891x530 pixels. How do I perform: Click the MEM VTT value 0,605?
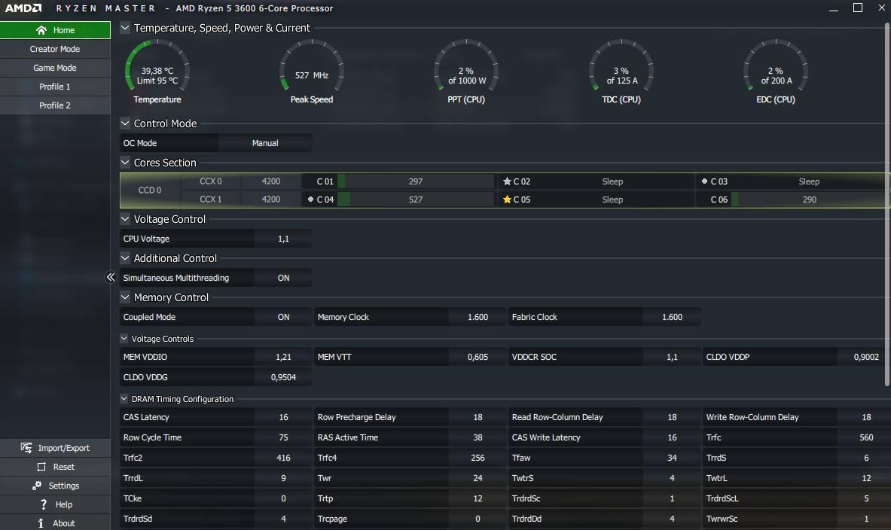[x=478, y=357]
